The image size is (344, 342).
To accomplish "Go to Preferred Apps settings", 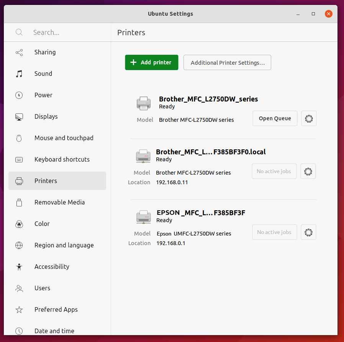I will (x=56, y=309).
